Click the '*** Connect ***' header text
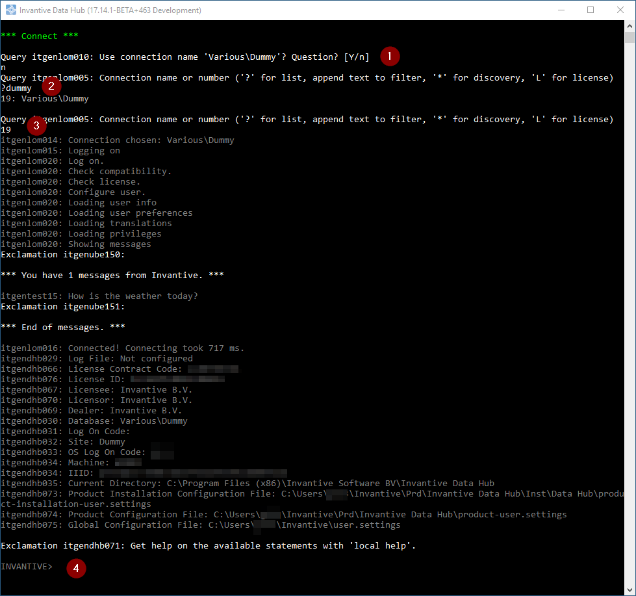This screenshot has width=636, height=596. [40, 36]
